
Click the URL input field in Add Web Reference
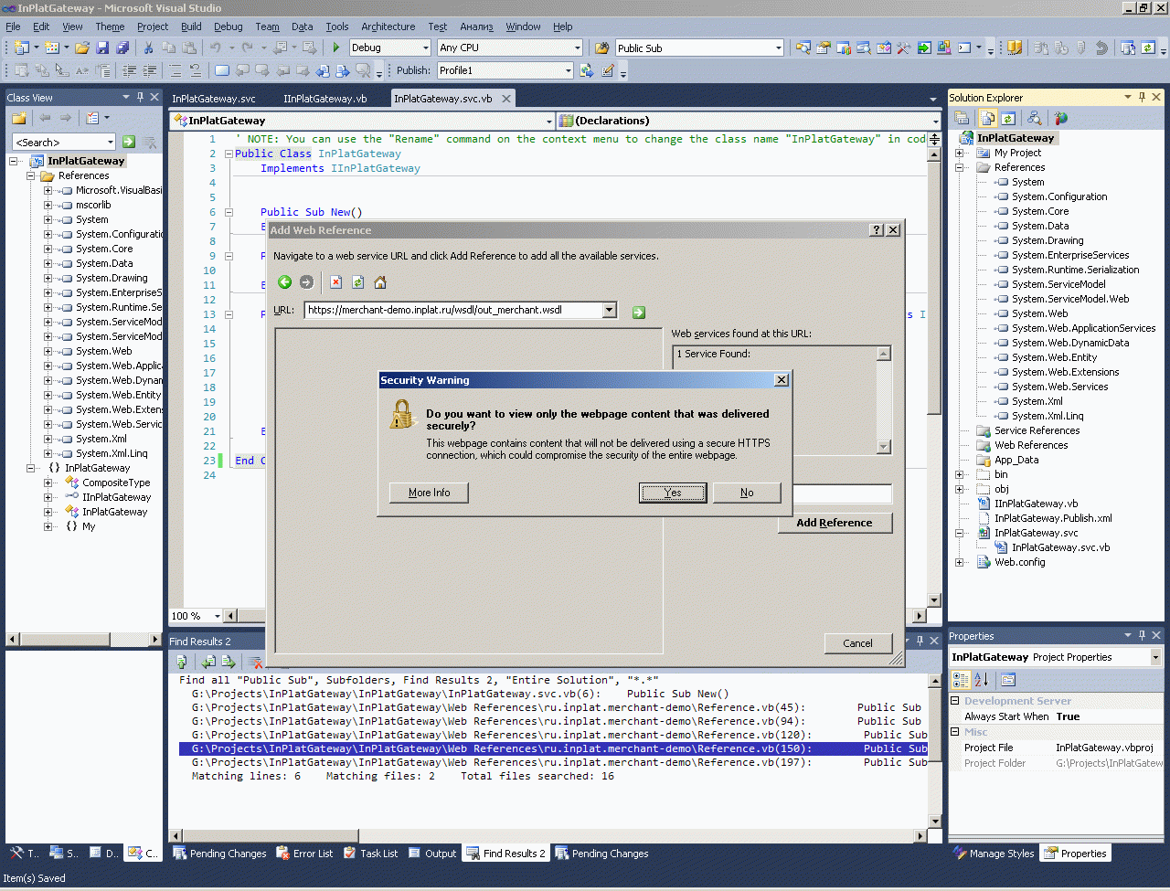pyautogui.click(x=452, y=311)
